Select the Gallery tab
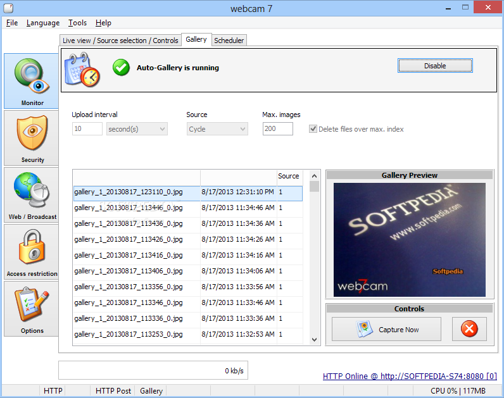This screenshot has width=504, height=398. coord(196,39)
